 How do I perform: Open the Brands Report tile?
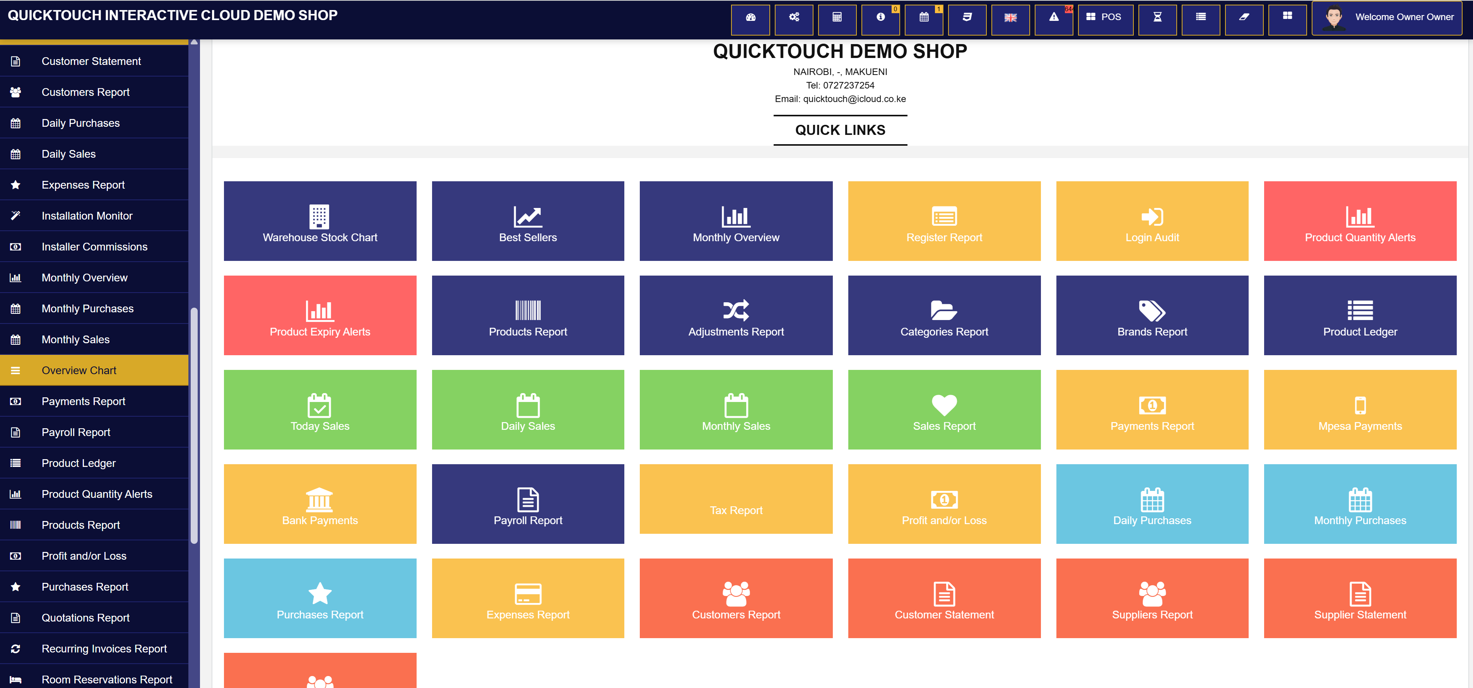1152,315
